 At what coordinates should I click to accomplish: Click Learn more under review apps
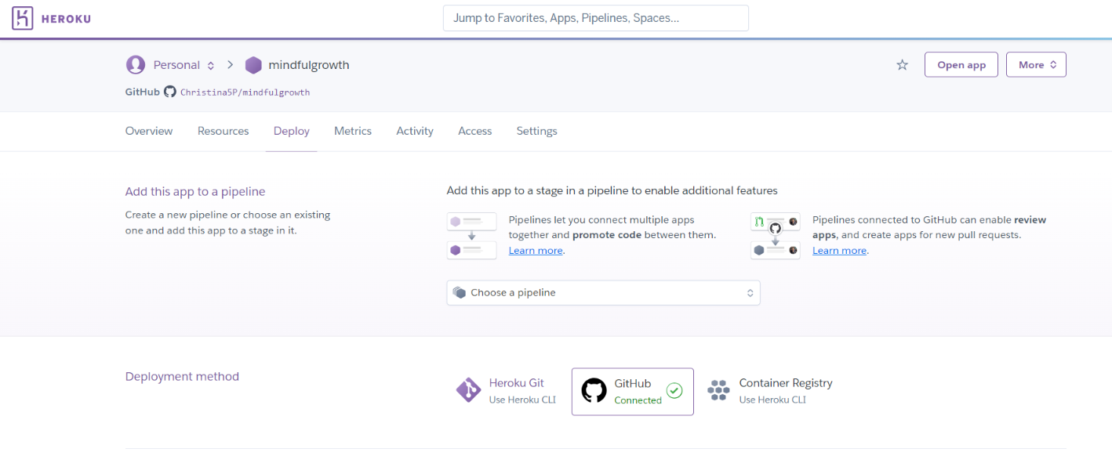(840, 251)
